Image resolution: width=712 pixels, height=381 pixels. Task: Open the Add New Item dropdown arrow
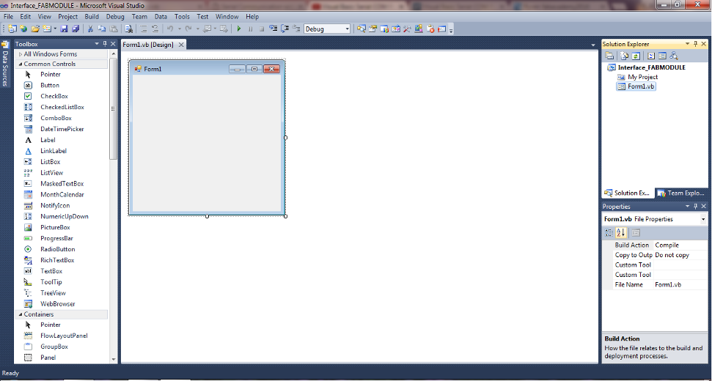55,29
